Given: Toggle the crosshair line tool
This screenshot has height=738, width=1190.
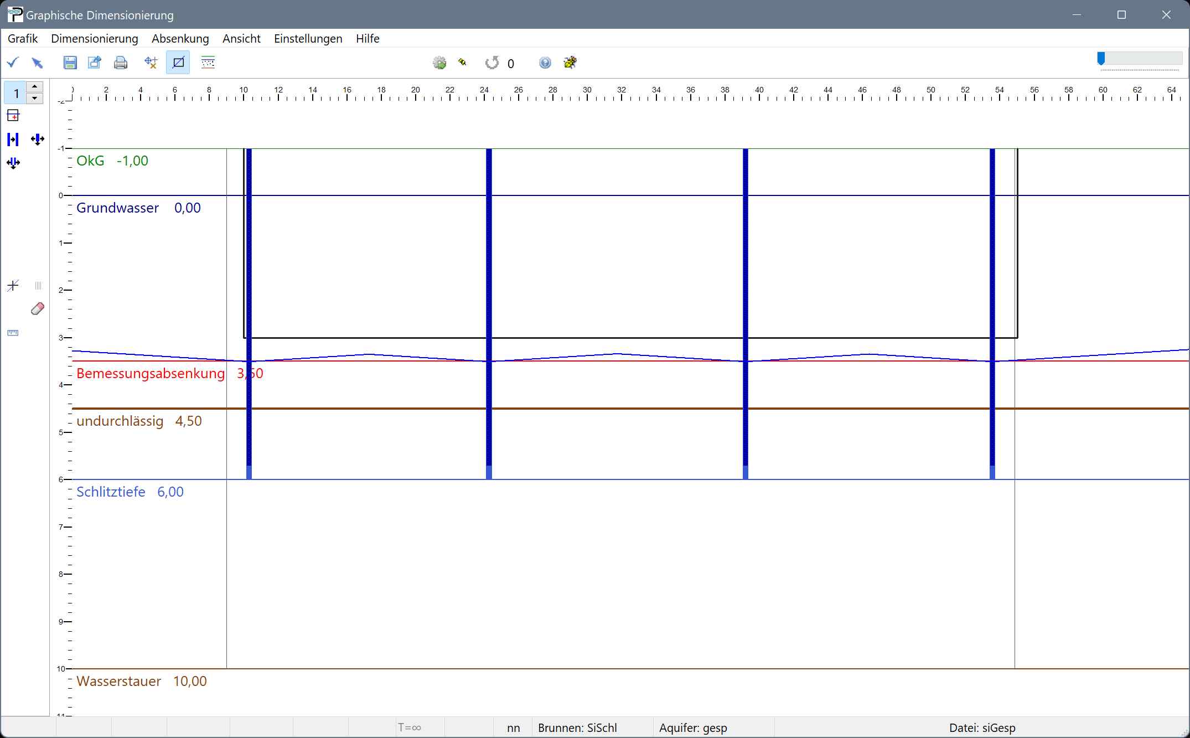Looking at the screenshot, I should tap(13, 286).
